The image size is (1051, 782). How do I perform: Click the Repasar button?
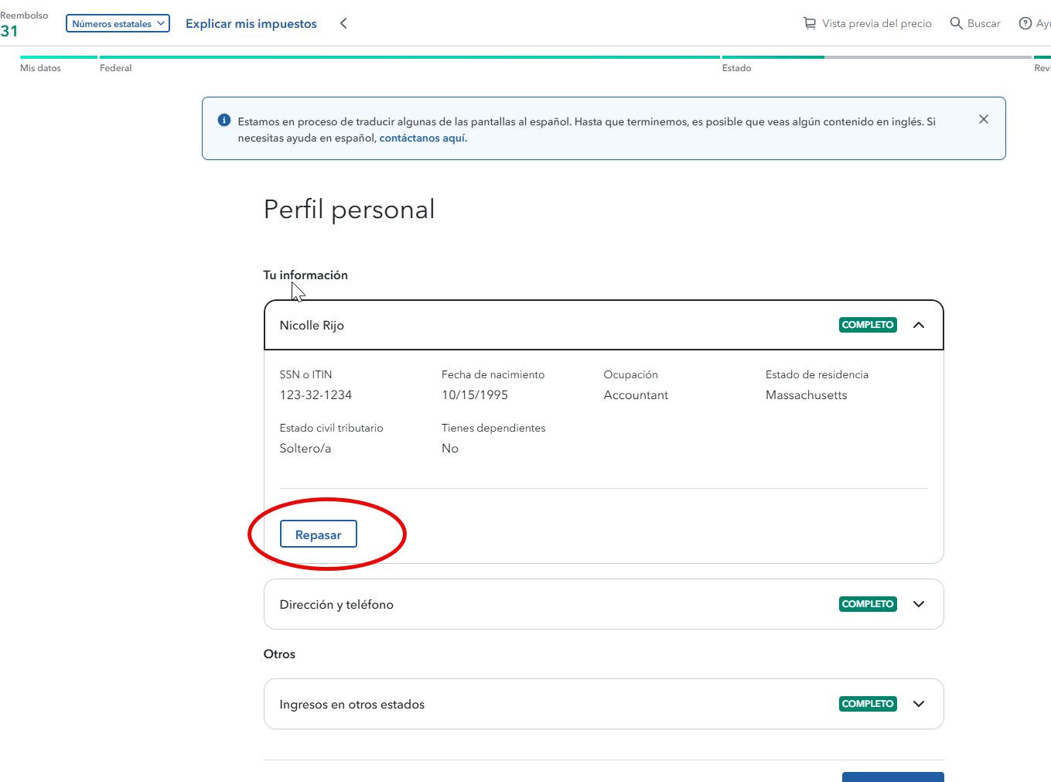point(318,534)
